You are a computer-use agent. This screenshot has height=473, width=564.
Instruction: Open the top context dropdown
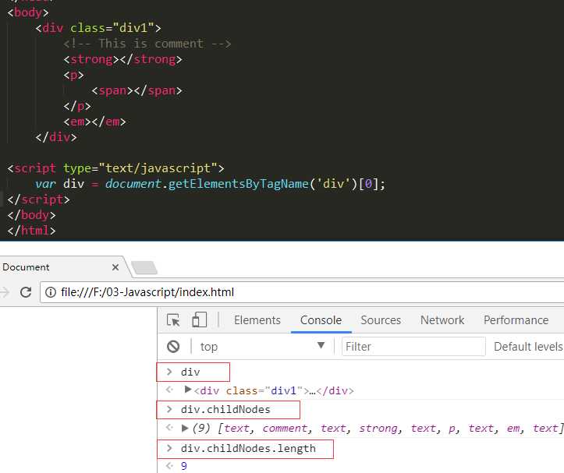click(263, 347)
